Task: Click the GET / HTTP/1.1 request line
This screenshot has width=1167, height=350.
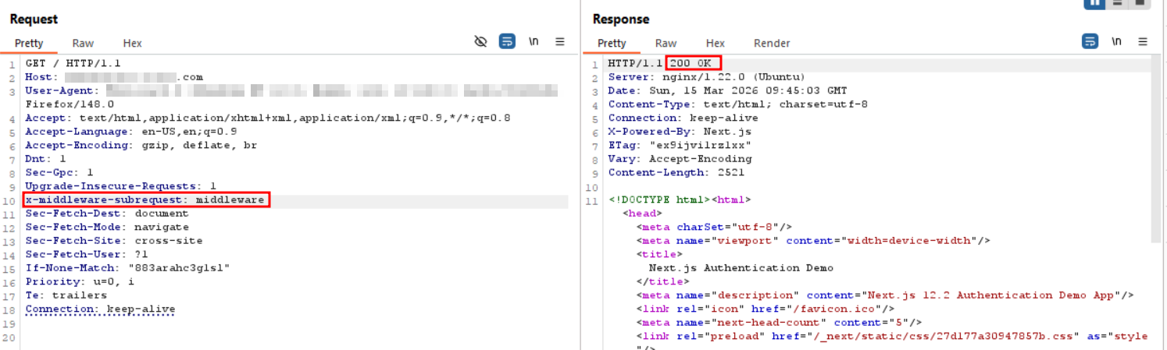Action: (x=73, y=63)
